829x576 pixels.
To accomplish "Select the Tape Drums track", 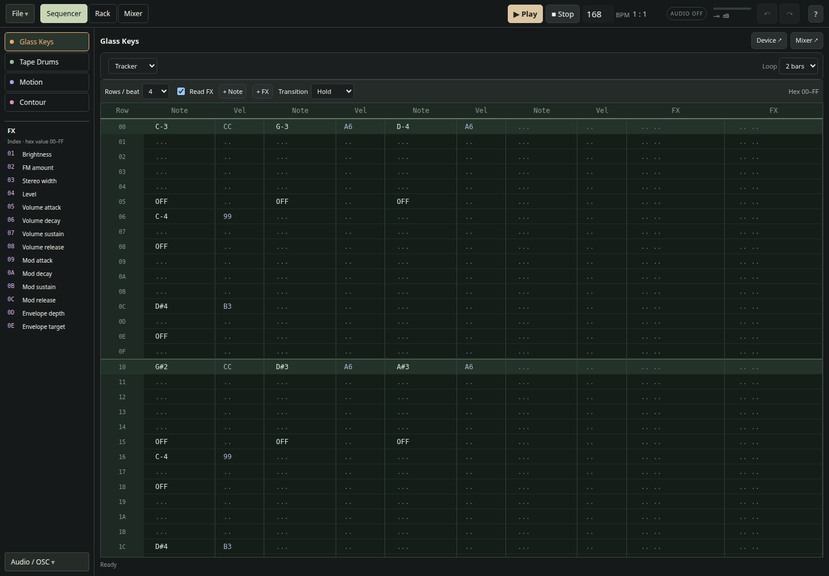I will [47, 62].
